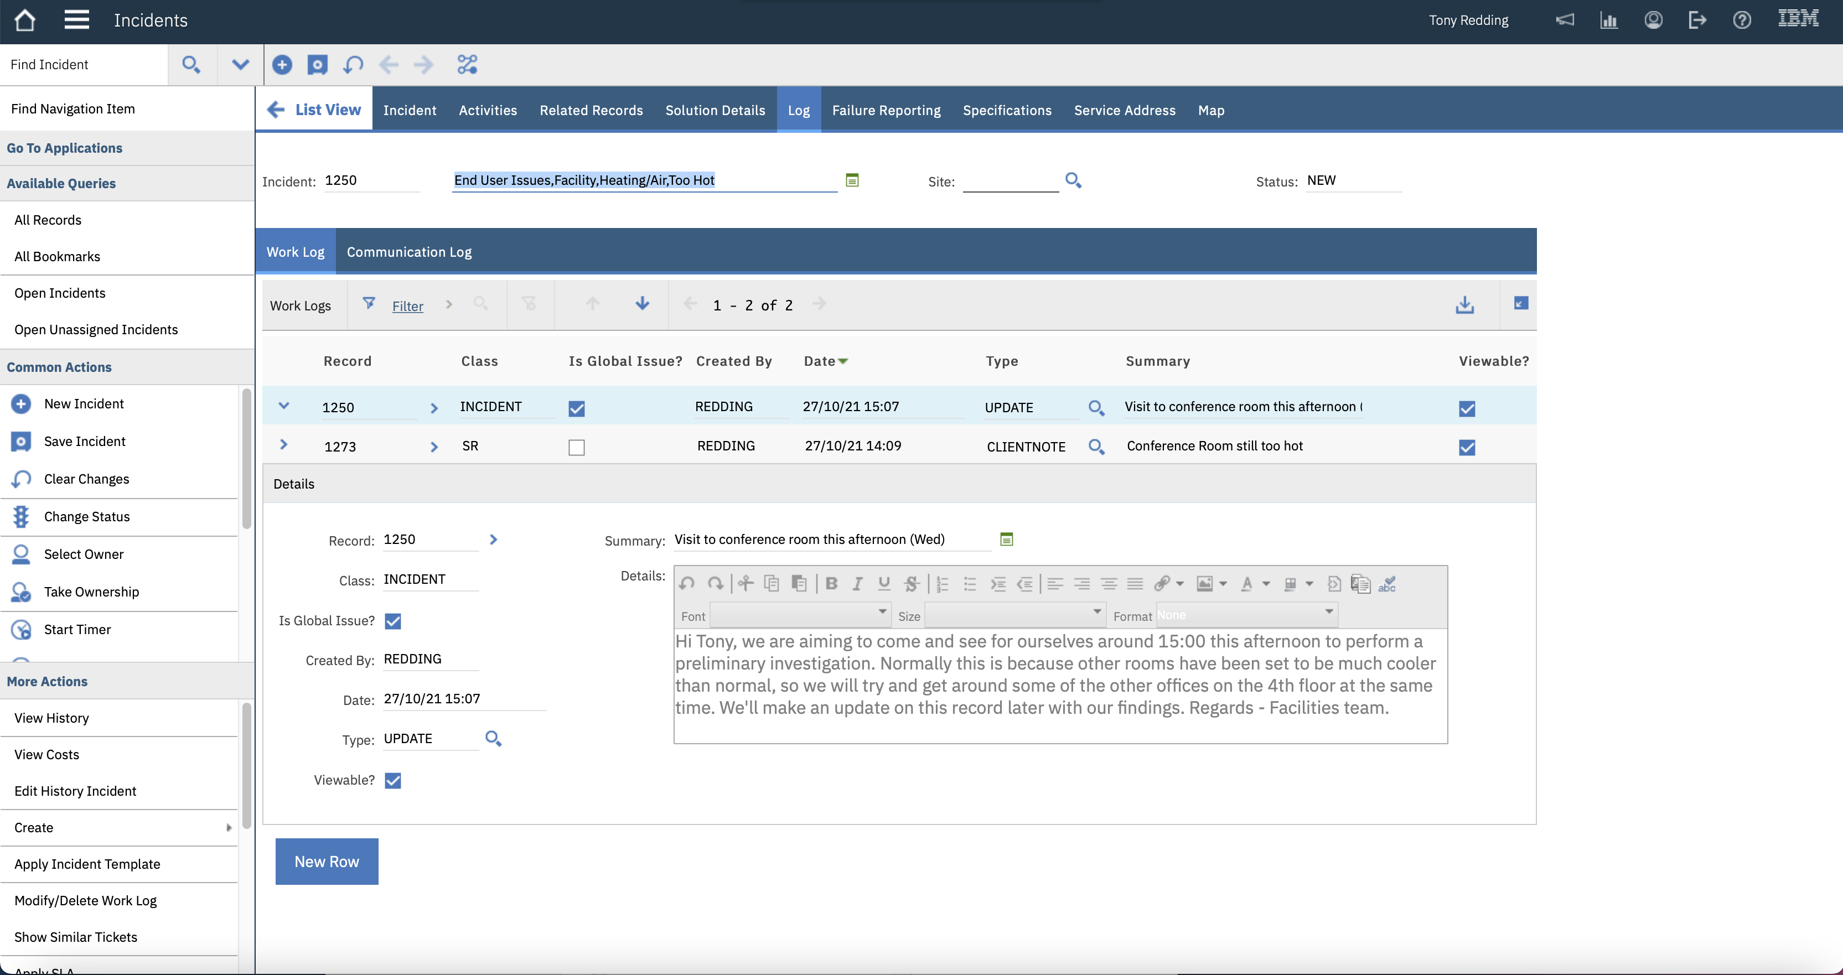Open the Change Status traffic-light icon in sidebar
The width and height of the screenshot is (1843, 975).
pyautogui.click(x=20, y=516)
